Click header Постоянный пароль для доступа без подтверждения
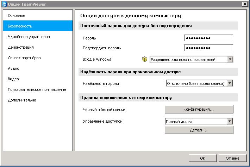This screenshot has height=167, width=250. coord(136,26)
